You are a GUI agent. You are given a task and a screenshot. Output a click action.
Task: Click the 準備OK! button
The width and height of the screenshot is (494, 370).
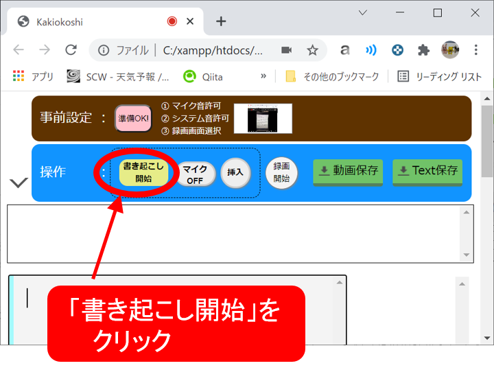click(x=133, y=119)
